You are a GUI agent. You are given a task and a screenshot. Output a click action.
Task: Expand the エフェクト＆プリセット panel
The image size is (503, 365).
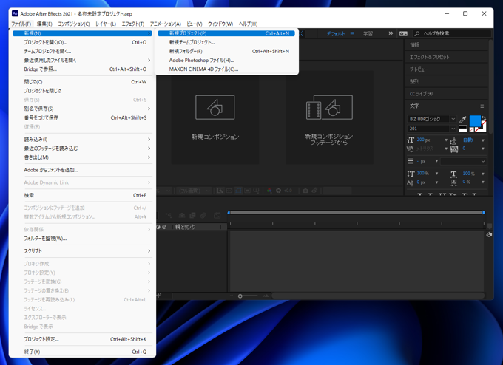point(447,57)
